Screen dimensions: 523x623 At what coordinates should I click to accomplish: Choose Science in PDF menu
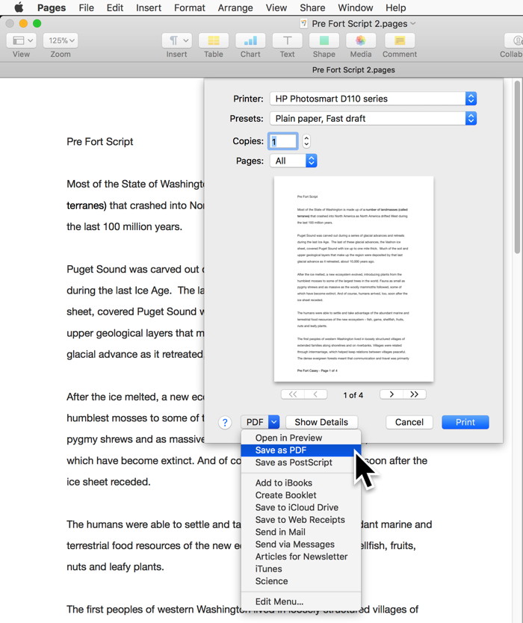pos(301,581)
